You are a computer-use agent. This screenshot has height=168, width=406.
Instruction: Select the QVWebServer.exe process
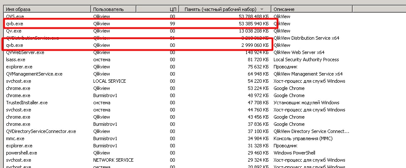(x=25, y=52)
